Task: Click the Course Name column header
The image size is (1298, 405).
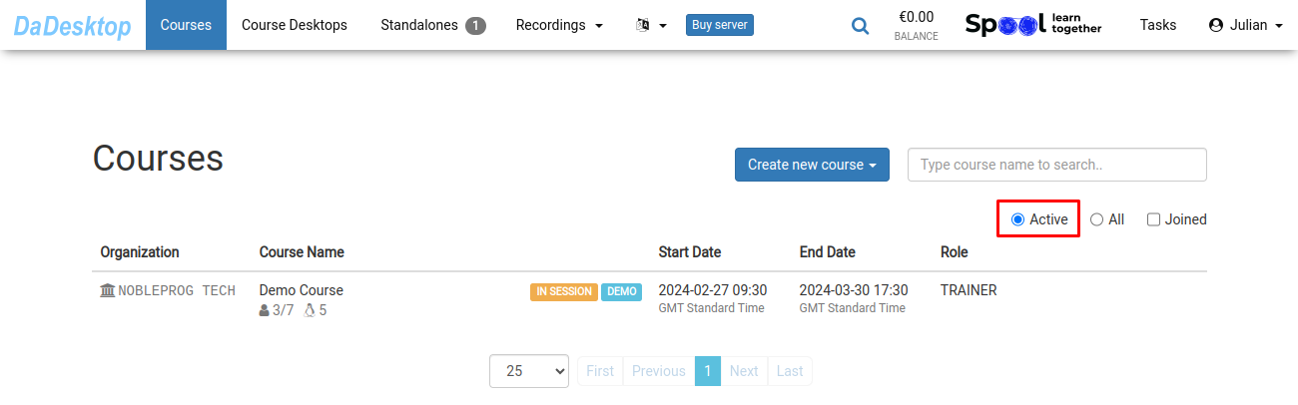Action: tap(302, 251)
